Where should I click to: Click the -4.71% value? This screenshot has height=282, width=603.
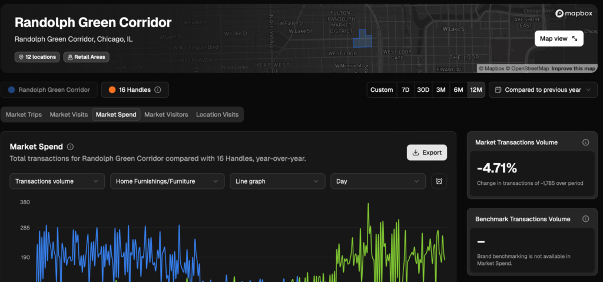[497, 168]
